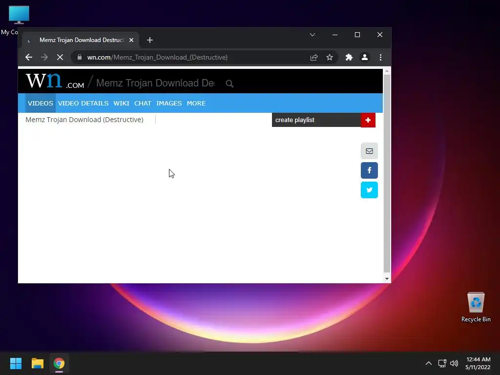The image size is (500, 375).
Task: Open network icon in system tray
Action: pyautogui.click(x=442, y=363)
